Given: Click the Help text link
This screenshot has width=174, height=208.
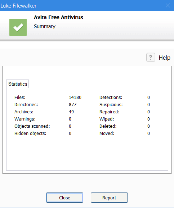Looking at the screenshot, I should tap(164, 58).
